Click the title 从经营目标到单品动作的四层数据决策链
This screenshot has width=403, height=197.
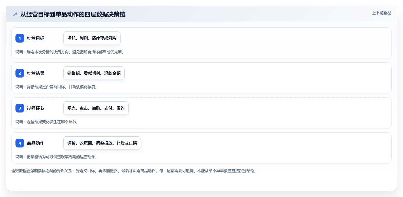point(73,14)
